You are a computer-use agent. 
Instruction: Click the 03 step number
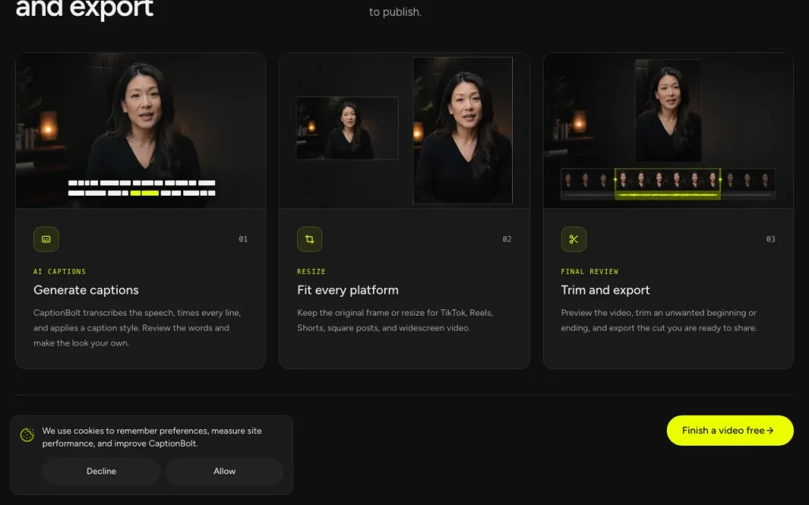pos(770,239)
